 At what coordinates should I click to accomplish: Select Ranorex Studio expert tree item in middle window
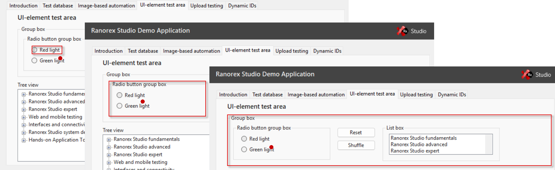138,154
